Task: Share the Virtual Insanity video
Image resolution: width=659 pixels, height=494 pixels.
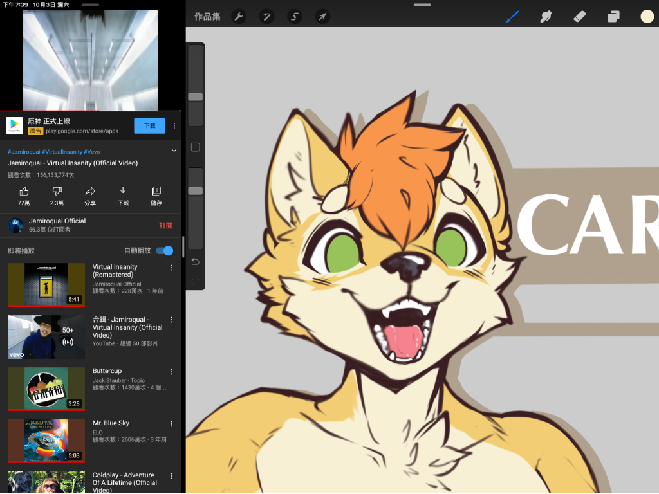Action: click(x=90, y=196)
